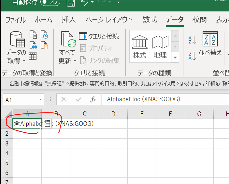
Task: Select column C header
Action: [x=85, y=114]
